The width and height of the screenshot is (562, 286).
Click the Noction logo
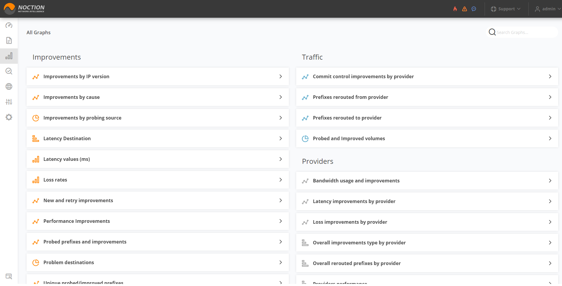[24, 9]
